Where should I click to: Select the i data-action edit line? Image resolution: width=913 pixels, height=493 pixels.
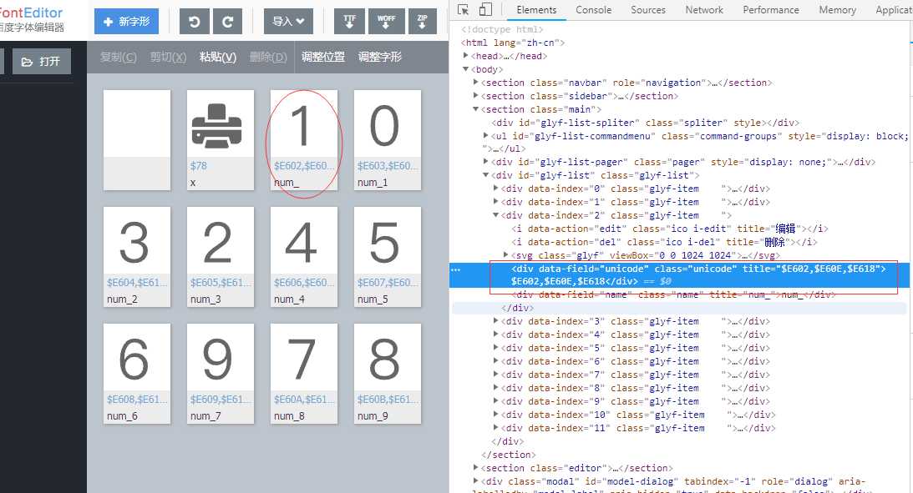[670, 229]
